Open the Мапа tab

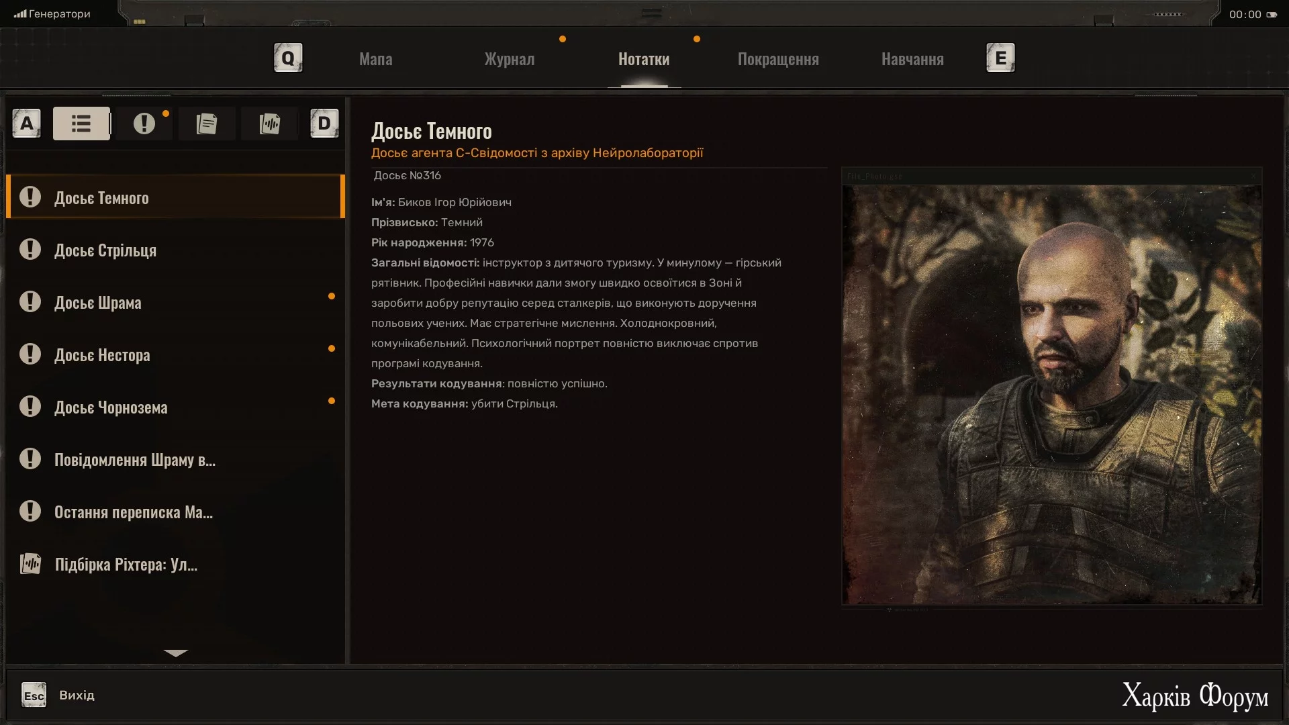coord(376,59)
